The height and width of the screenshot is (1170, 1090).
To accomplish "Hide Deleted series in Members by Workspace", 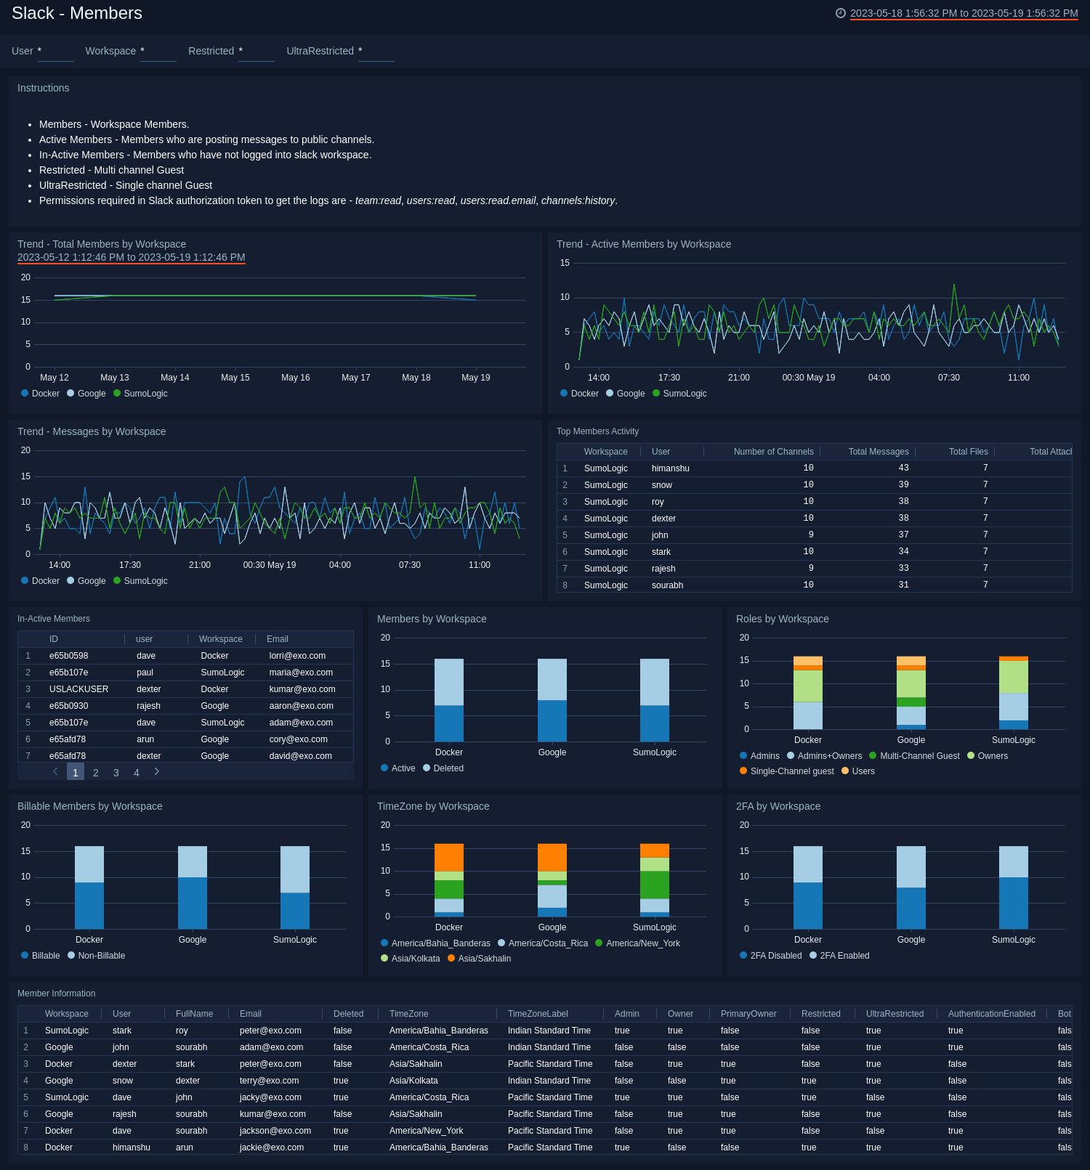I will click(x=443, y=768).
